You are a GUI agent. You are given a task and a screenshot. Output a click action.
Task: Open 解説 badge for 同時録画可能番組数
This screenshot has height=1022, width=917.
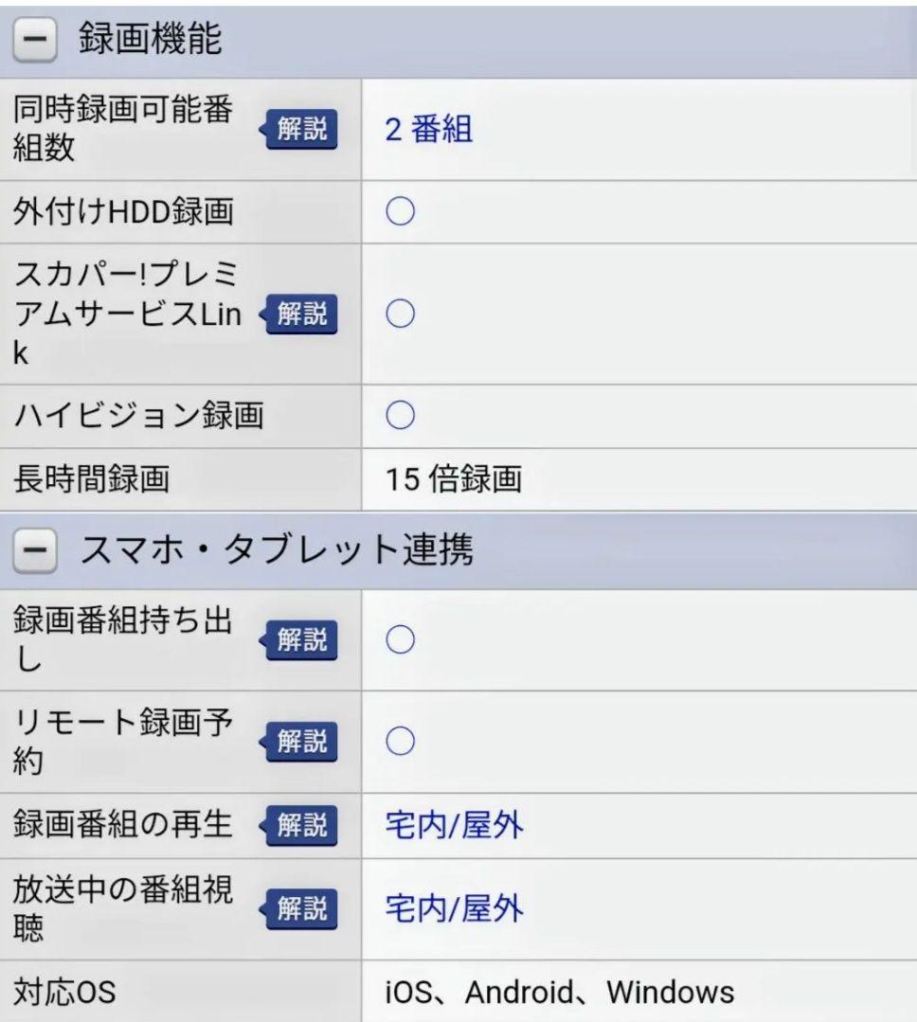[x=300, y=130]
